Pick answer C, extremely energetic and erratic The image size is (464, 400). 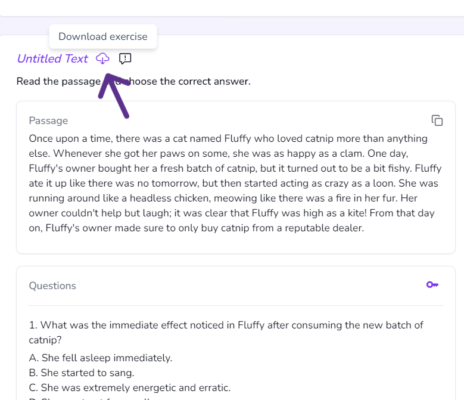129,387
